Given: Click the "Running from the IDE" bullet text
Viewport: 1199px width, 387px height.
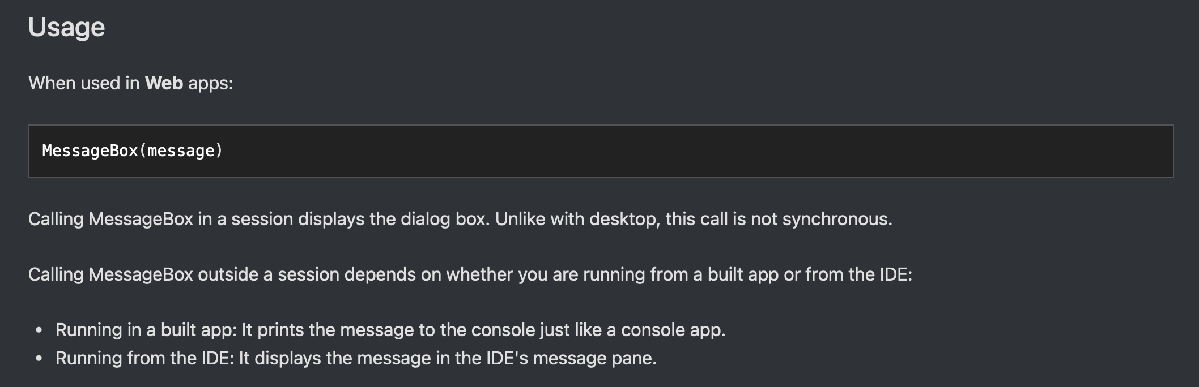Looking at the screenshot, I should (x=144, y=358).
